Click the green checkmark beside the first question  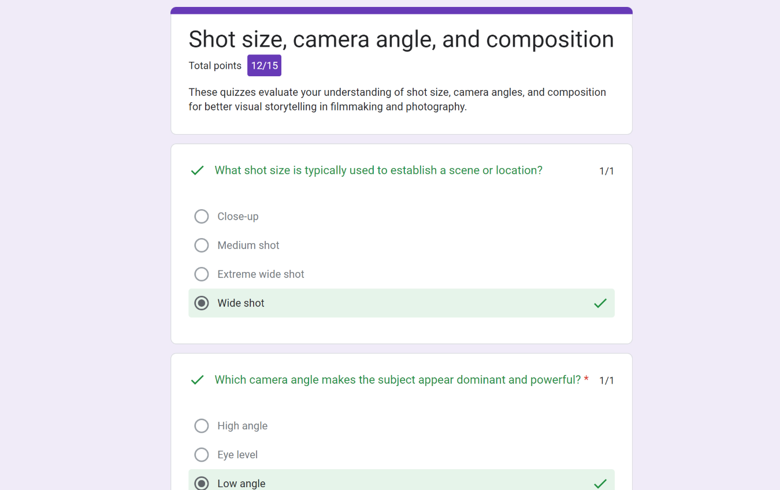coord(198,170)
